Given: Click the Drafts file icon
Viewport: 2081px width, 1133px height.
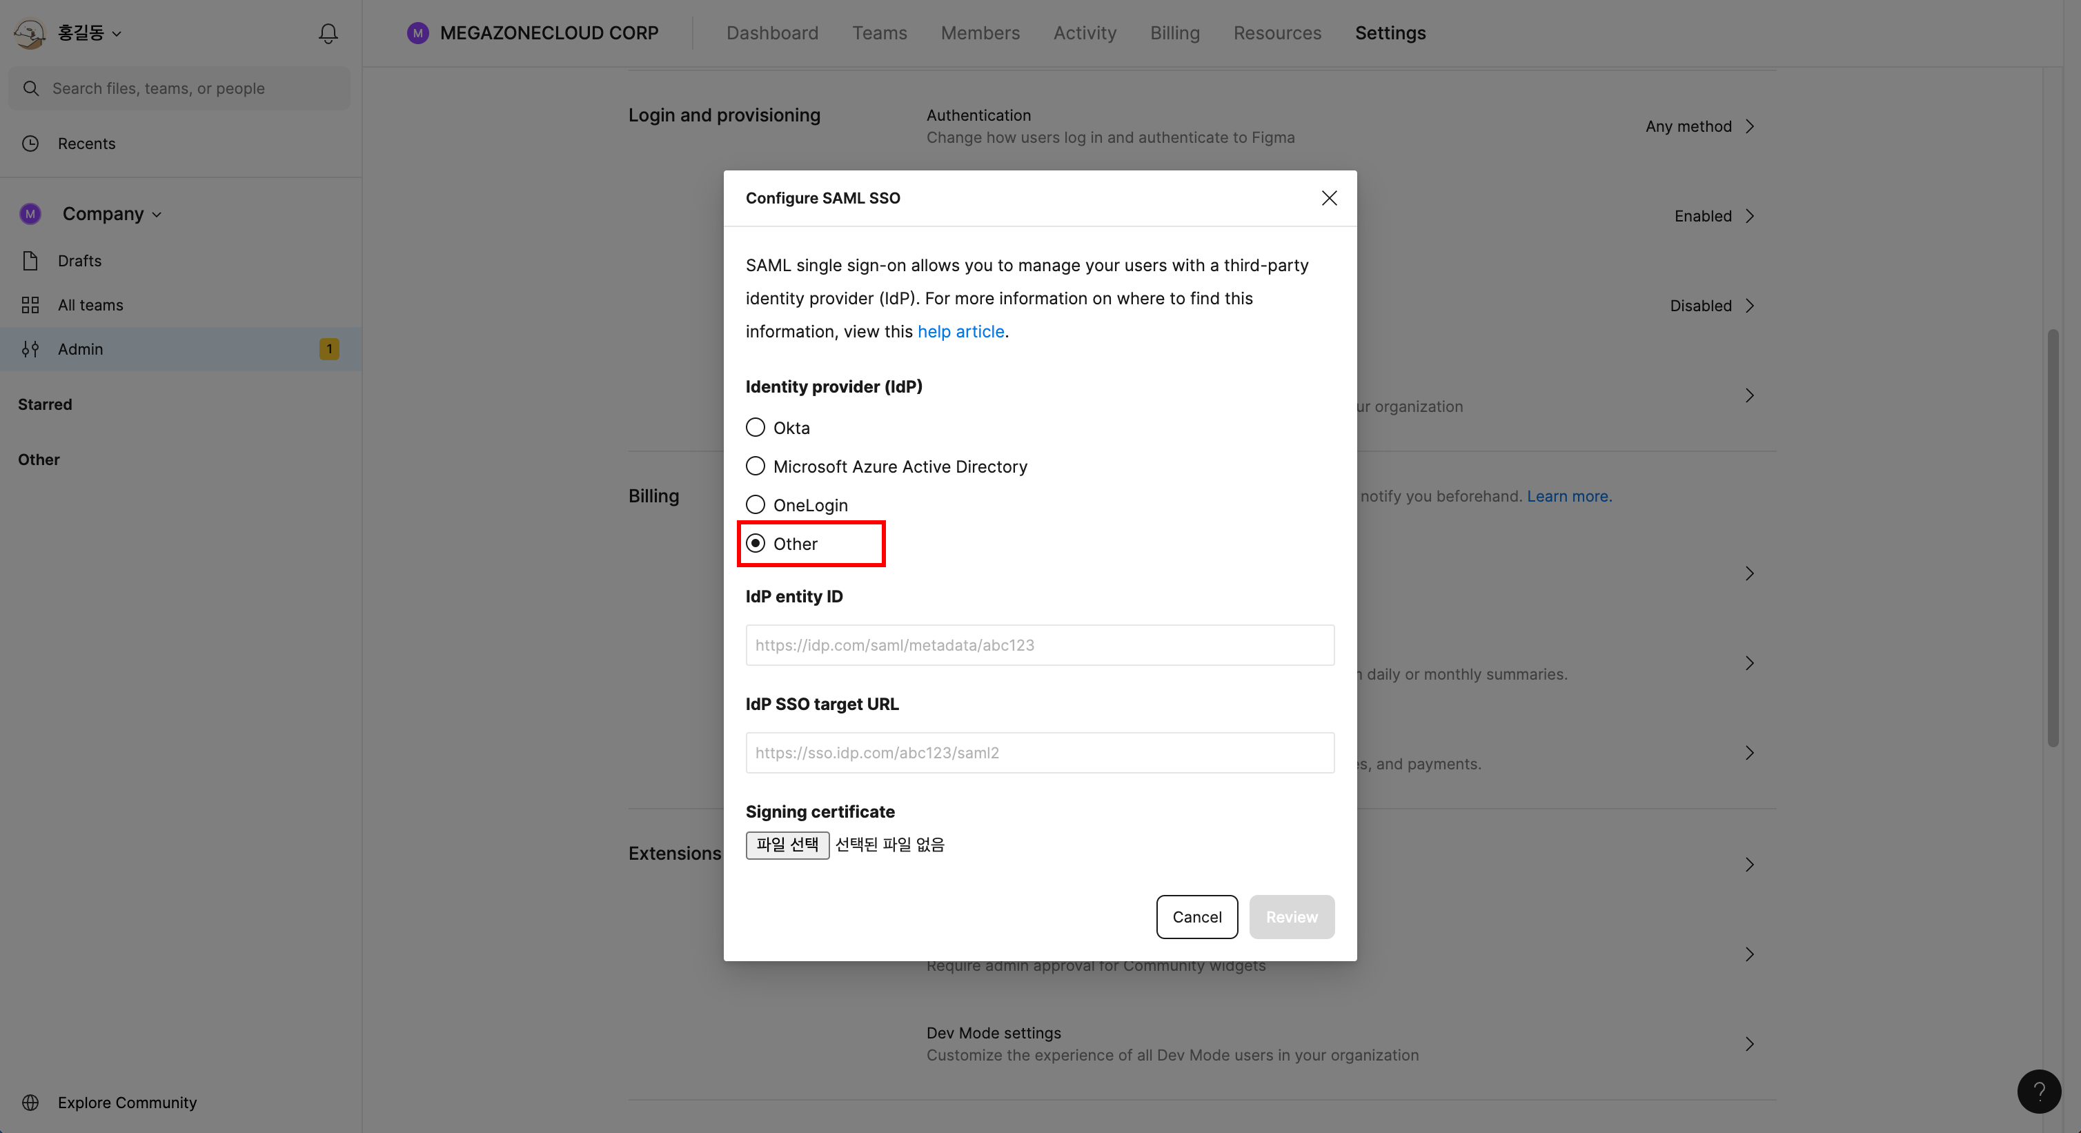Looking at the screenshot, I should (30, 260).
